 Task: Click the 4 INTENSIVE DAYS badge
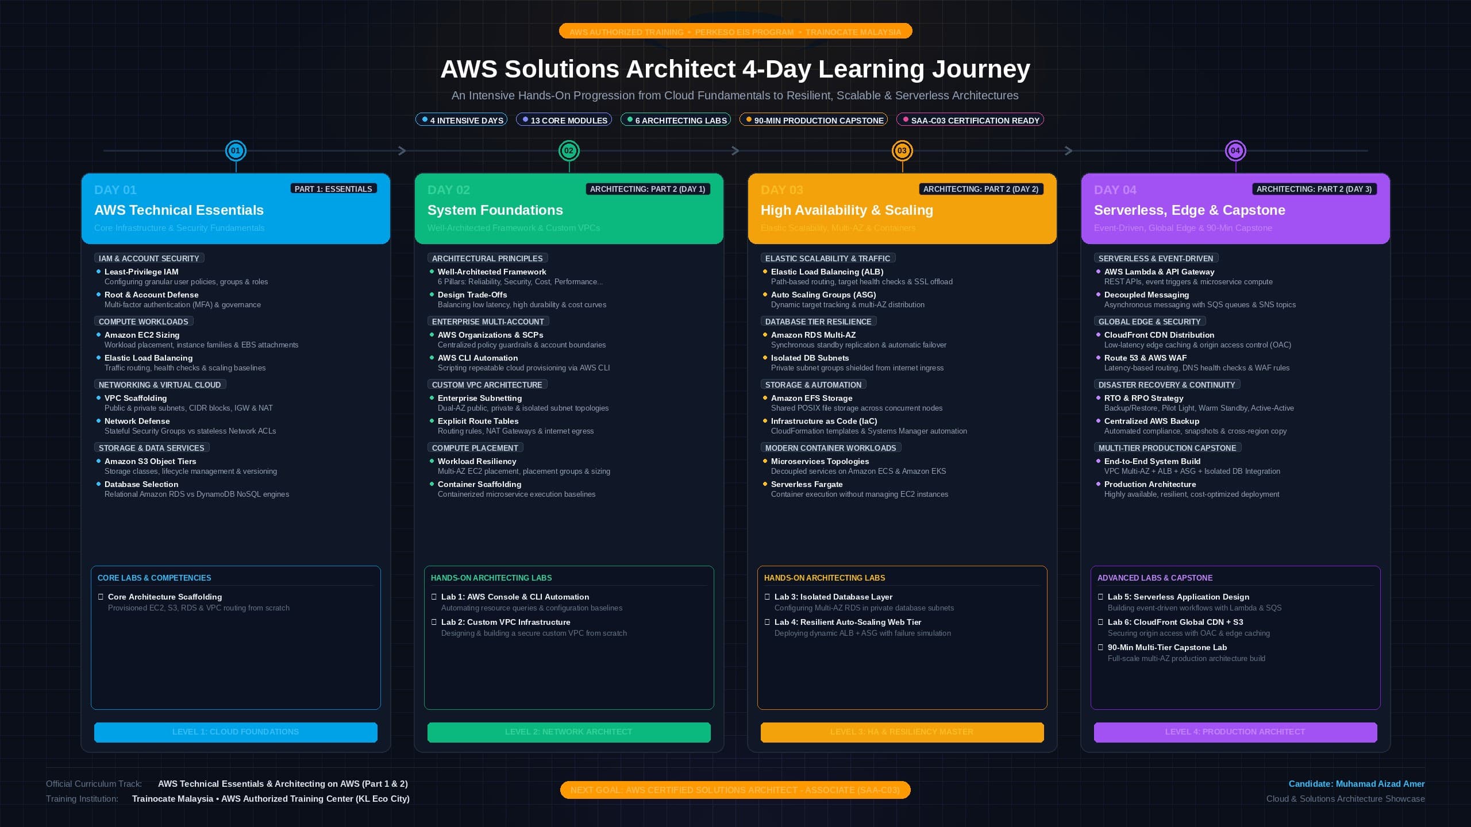click(x=461, y=120)
